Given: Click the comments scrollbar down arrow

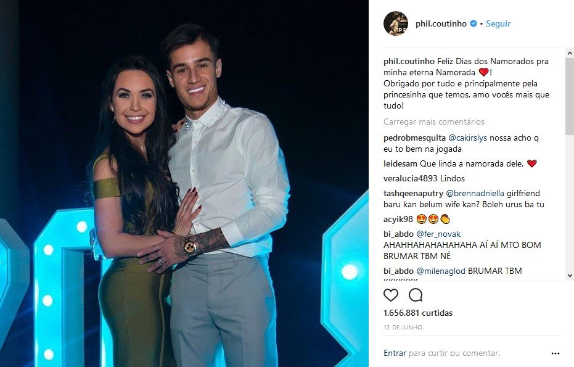Looking at the screenshot, I should coord(570,276).
